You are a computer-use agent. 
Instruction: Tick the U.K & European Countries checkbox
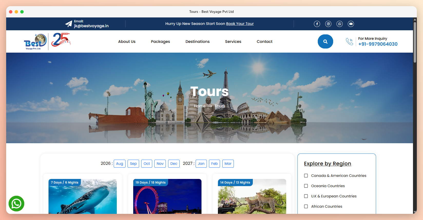[306, 196]
